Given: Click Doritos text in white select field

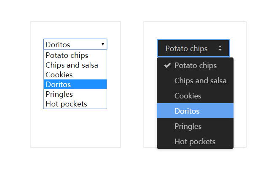Looking at the screenshot, I should [x=58, y=44].
